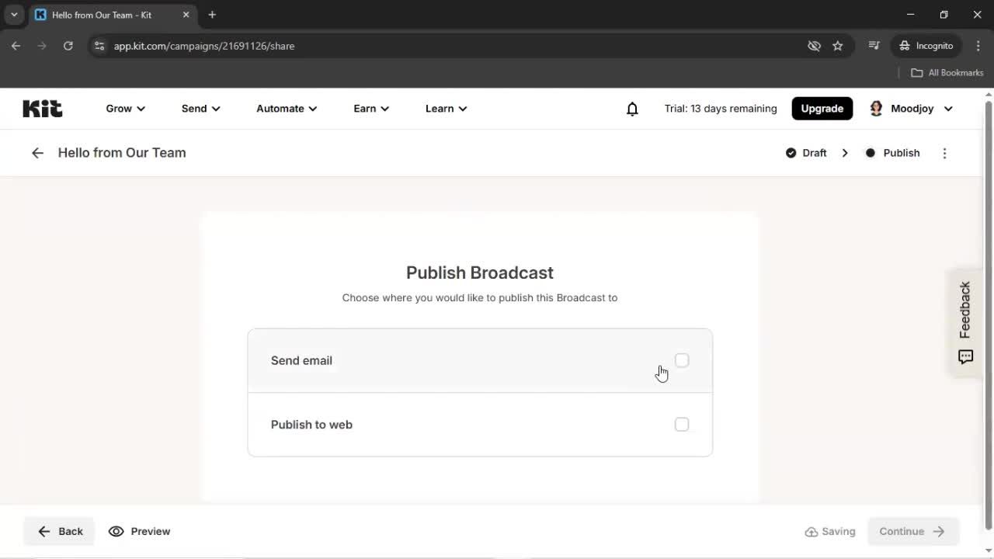The width and height of the screenshot is (994, 559).
Task: Click the back arrow beside Hello from Our Team
Action: pos(37,153)
